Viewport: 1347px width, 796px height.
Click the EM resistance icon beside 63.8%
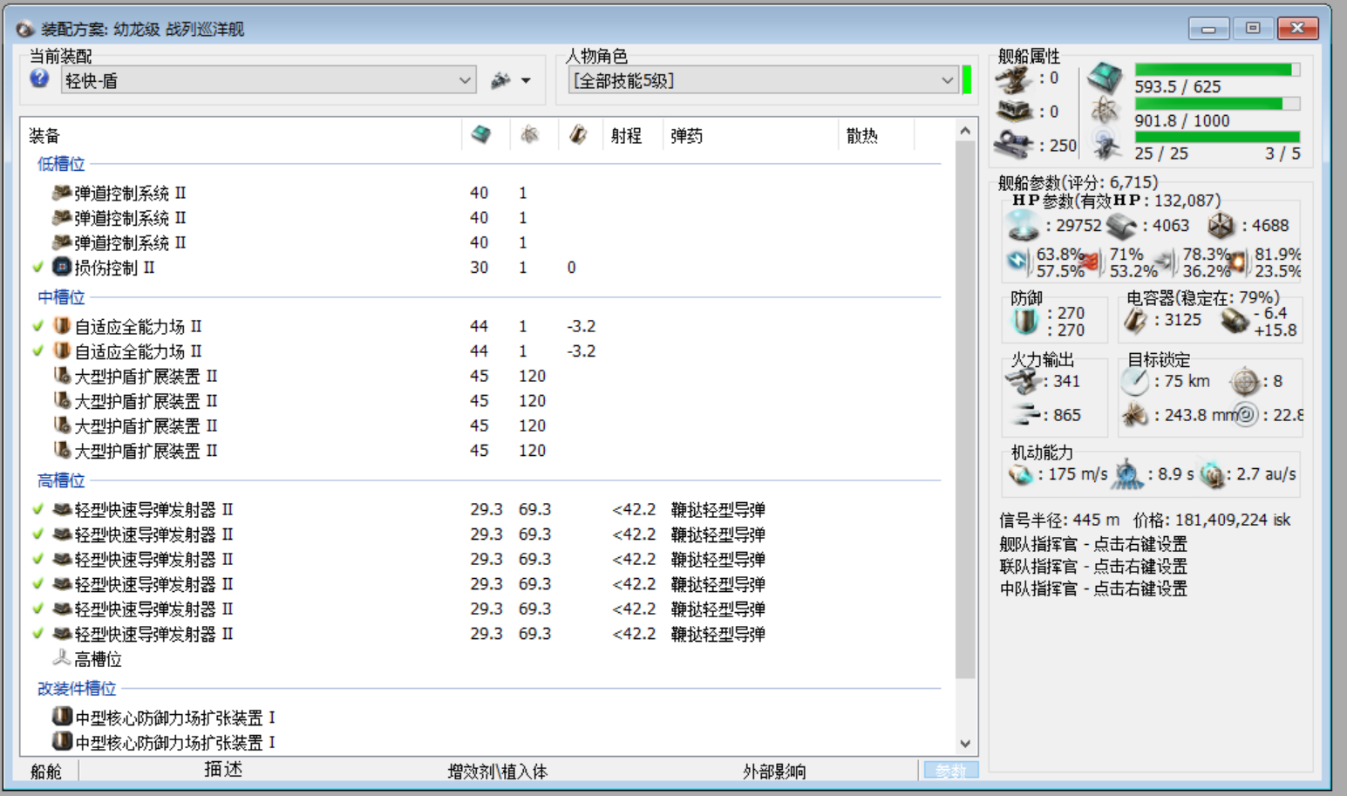pos(1018,262)
